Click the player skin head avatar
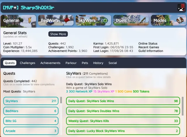Image resolution: width=187 pixels, height=137 pixels. coord(181,7)
